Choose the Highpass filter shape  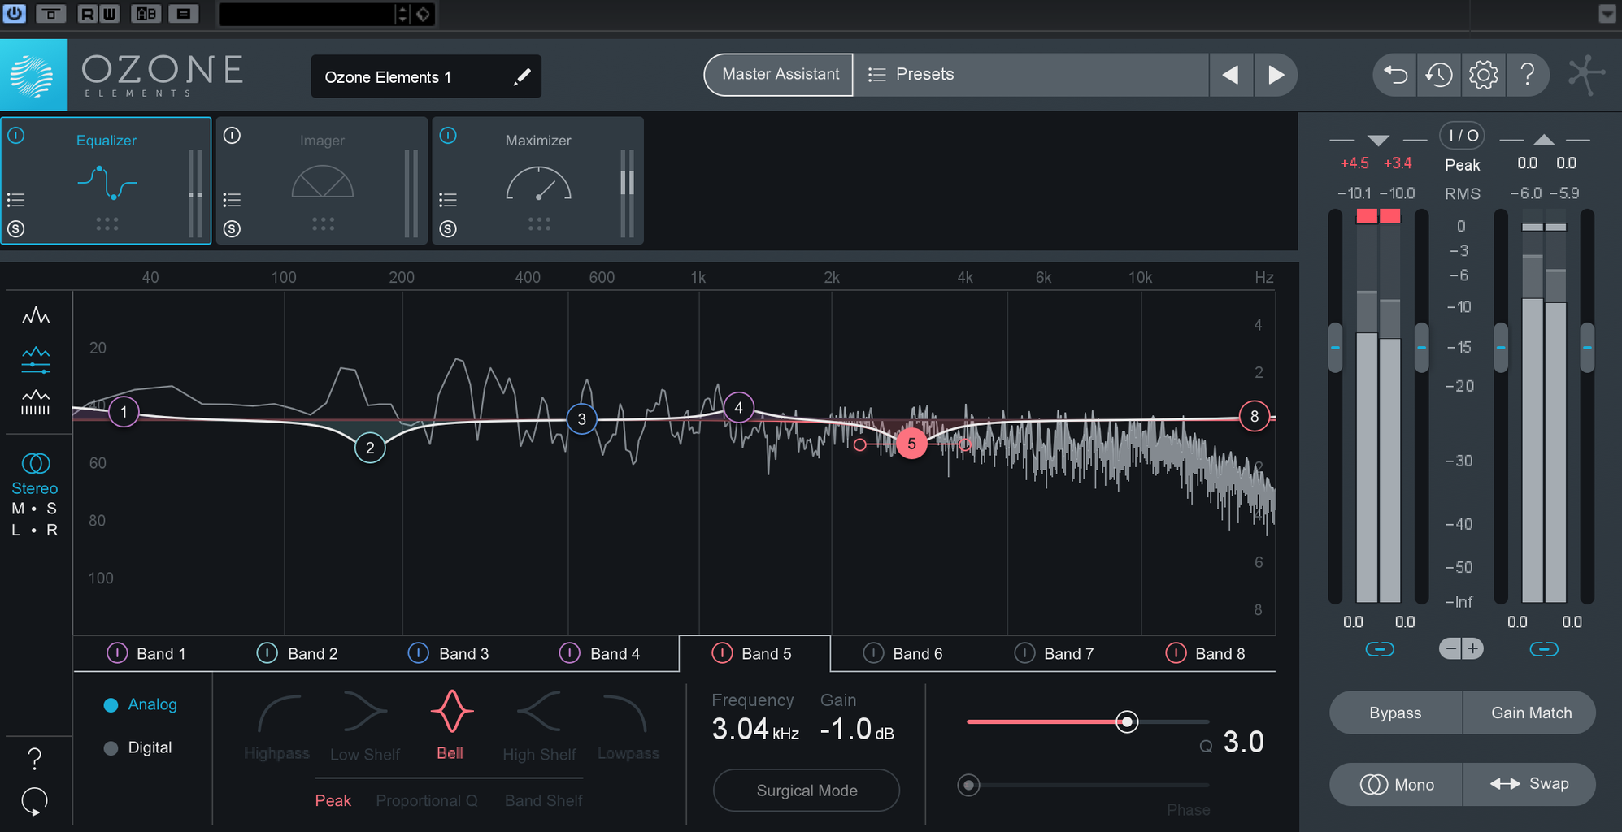click(x=277, y=726)
